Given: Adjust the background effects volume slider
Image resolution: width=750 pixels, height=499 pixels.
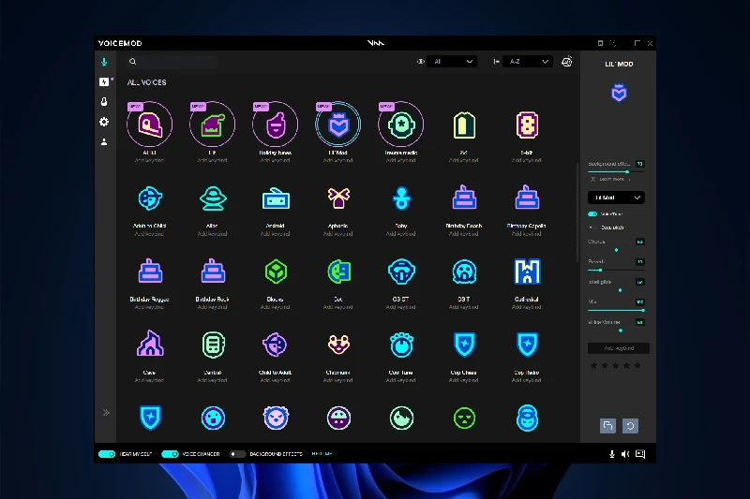Looking at the screenshot, I should pyautogui.click(x=615, y=172).
